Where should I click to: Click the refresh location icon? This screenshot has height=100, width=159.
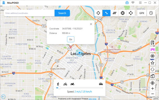point(152,69)
